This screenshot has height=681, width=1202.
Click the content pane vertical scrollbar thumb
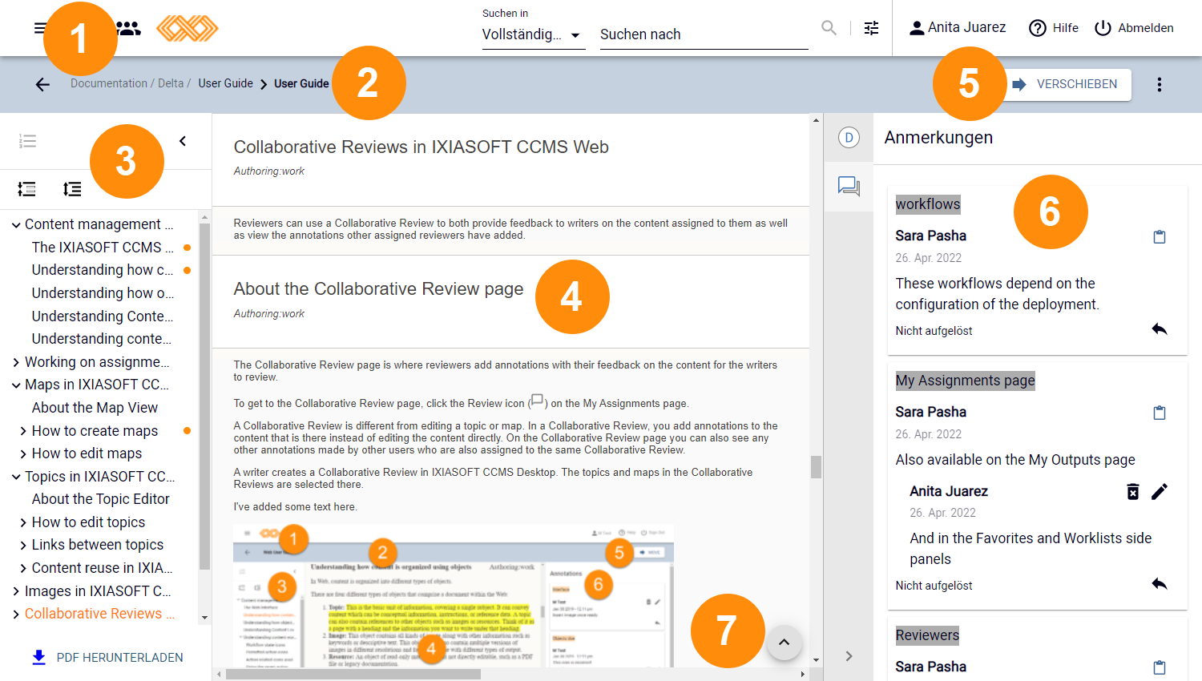(816, 467)
